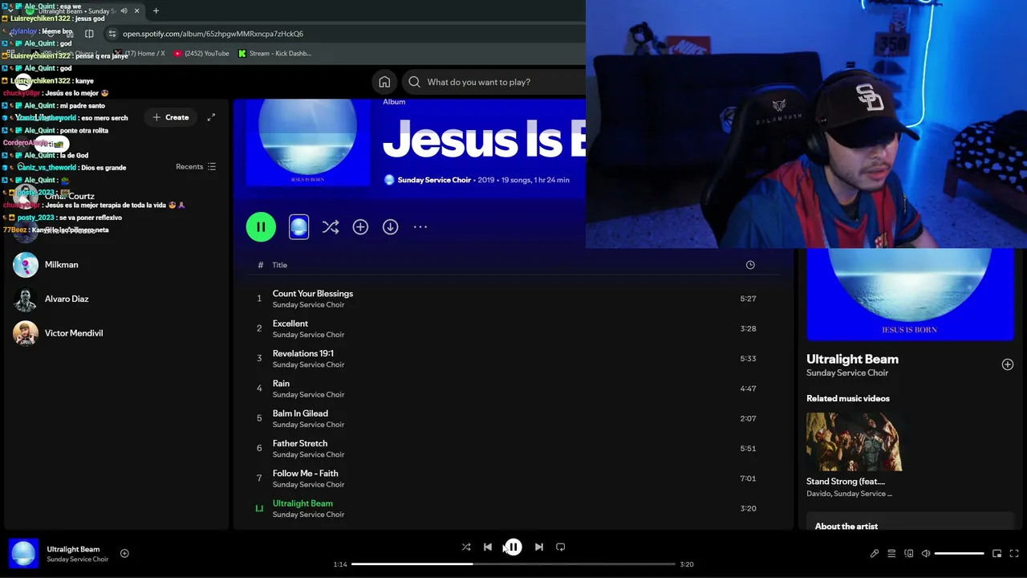1027x578 pixels.
Task: Close the Ultralight Beam browser tab
Action: 136,11
